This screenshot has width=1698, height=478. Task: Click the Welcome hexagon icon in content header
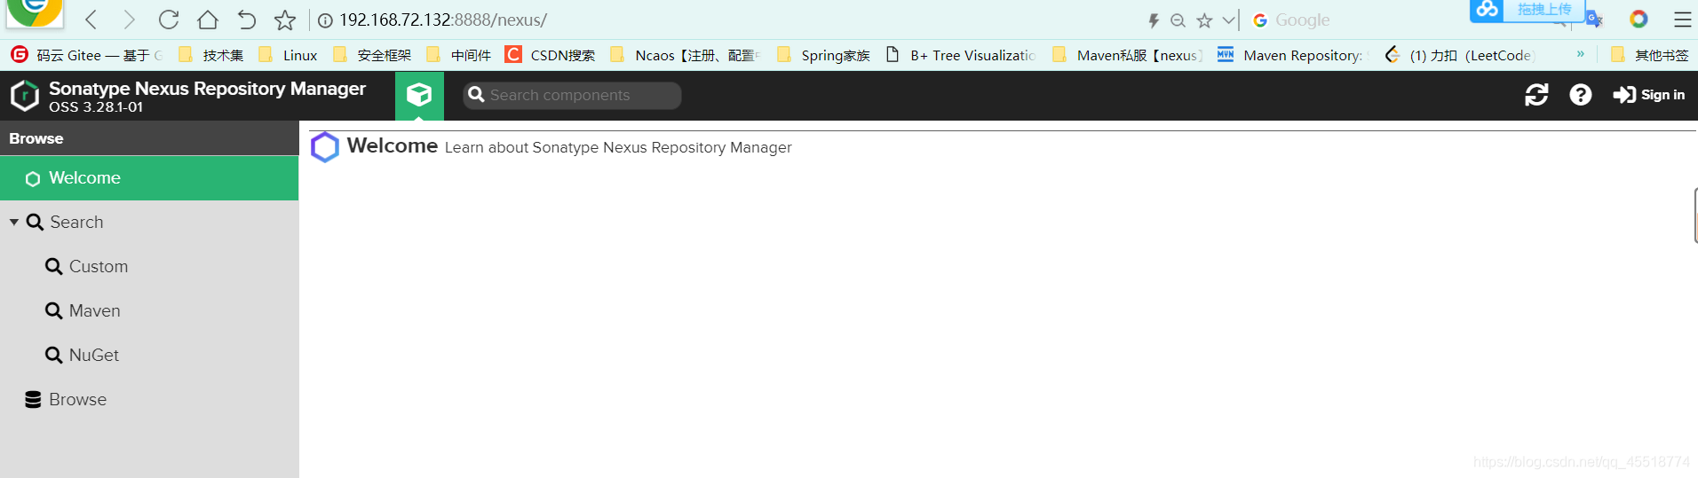[325, 147]
